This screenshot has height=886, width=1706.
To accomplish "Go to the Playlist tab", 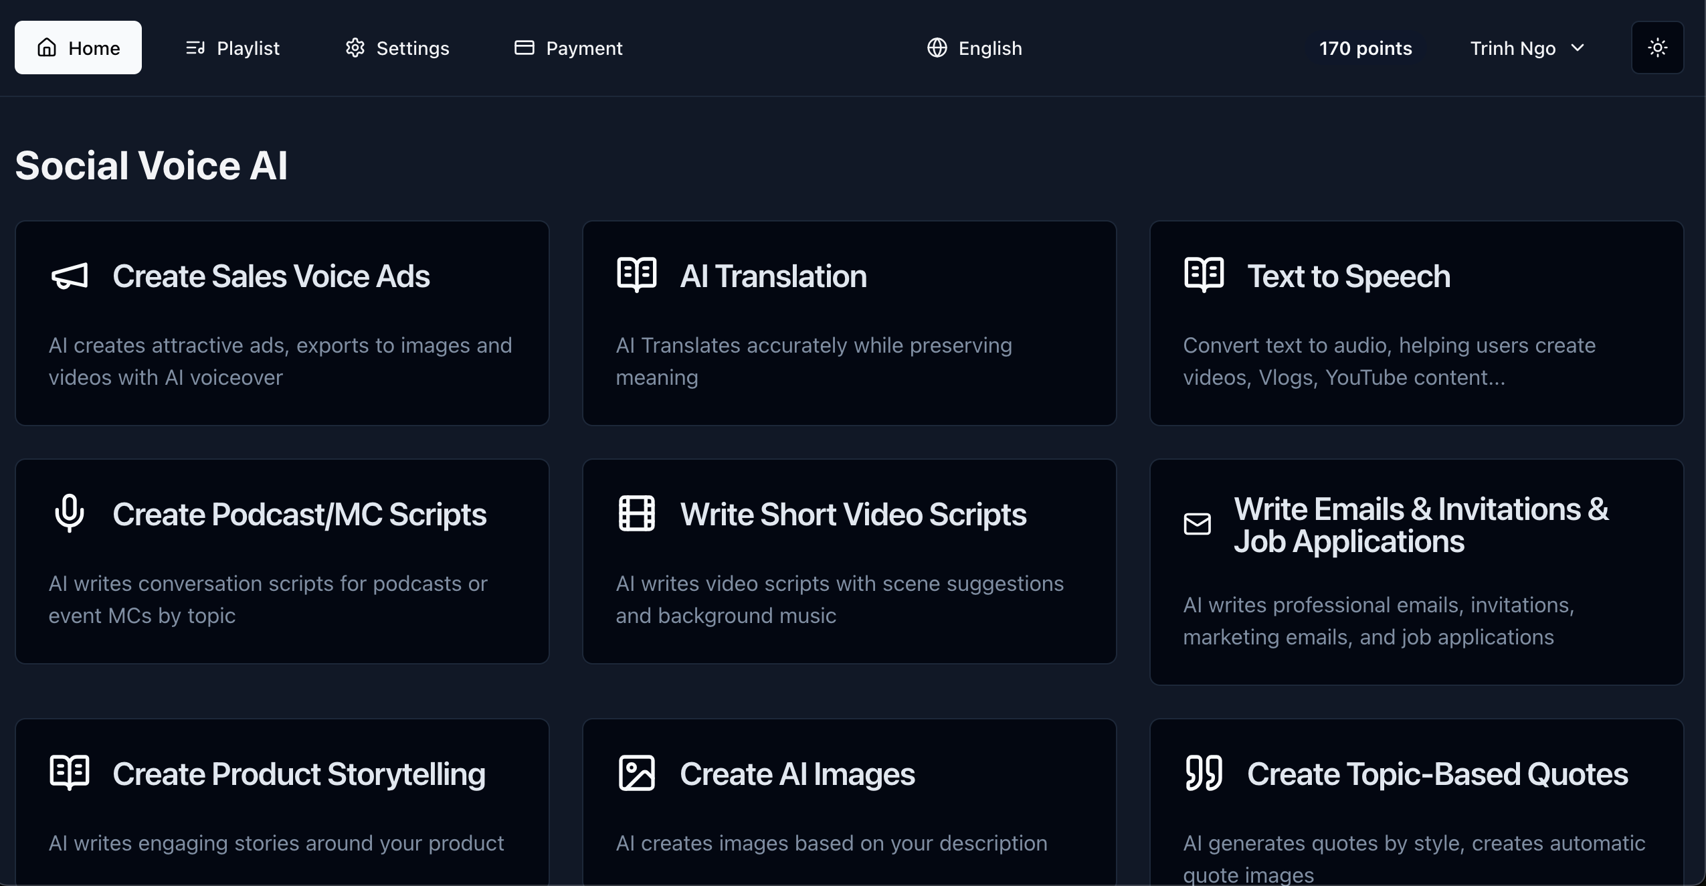I will point(232,48).
